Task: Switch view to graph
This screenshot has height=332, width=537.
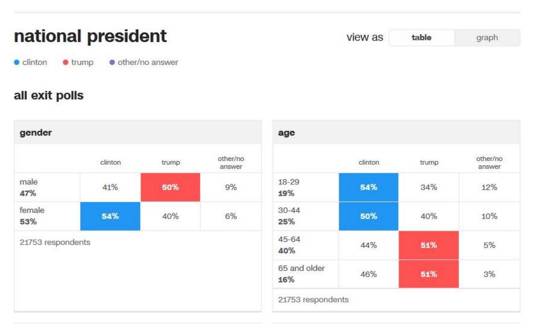Action: coord(487,38)
